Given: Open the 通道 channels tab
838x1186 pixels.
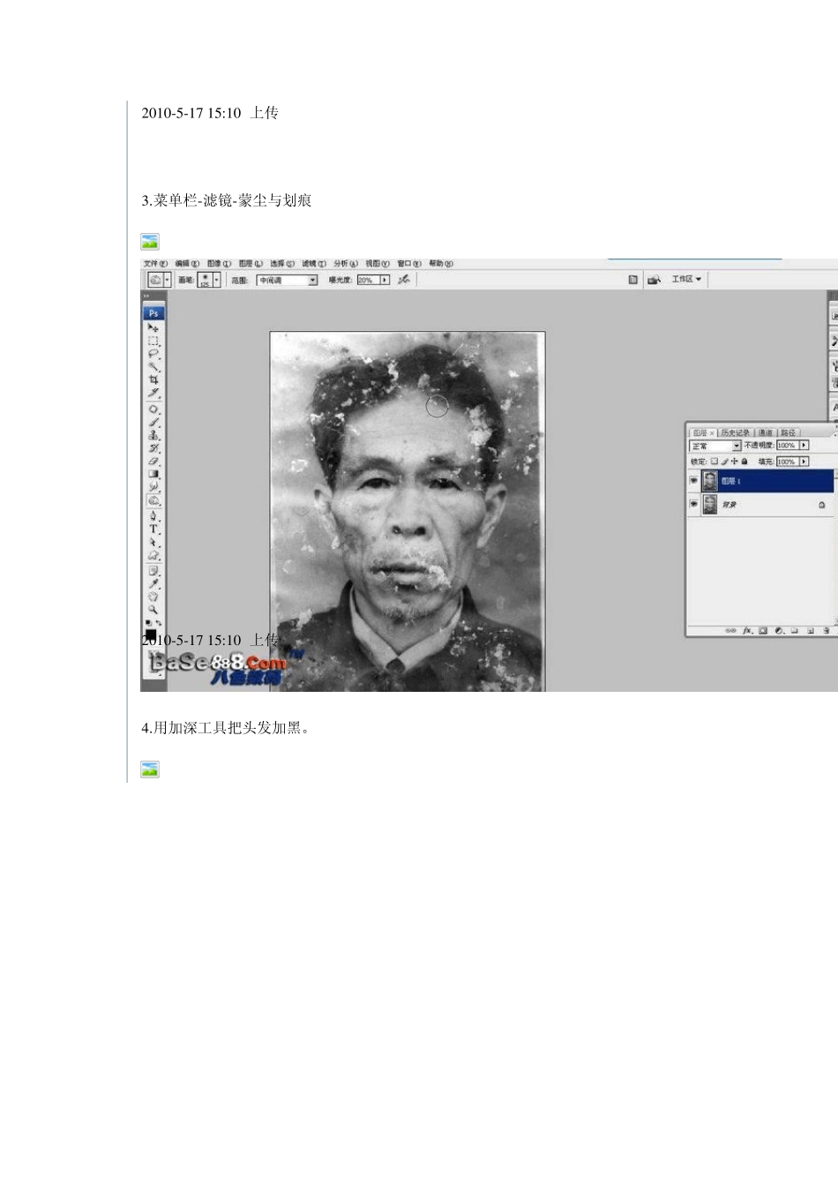Looking at the screenshot, I should pyautogui.click(x=765, y=432).
